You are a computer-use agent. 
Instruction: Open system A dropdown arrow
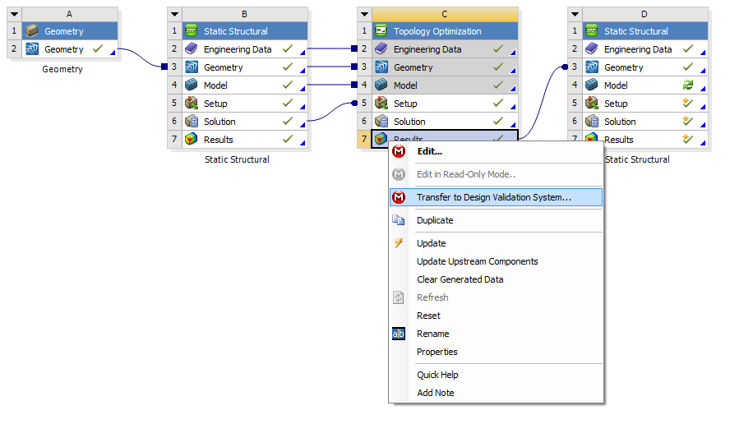coord(15,14)
